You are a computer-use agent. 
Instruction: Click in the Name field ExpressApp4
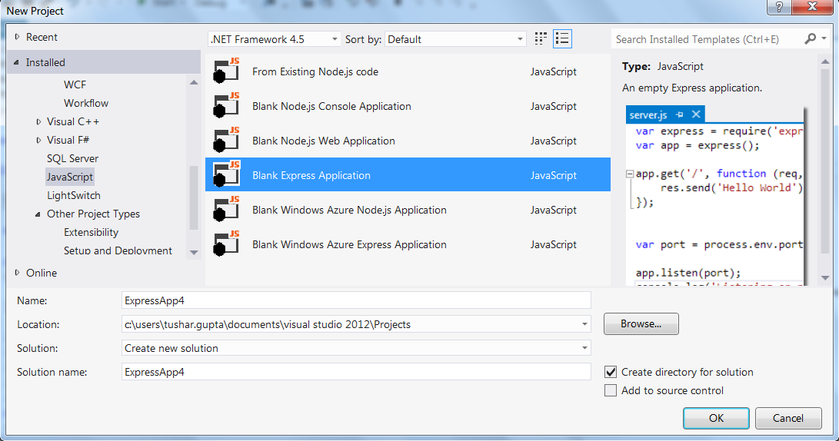click(356, 300)
